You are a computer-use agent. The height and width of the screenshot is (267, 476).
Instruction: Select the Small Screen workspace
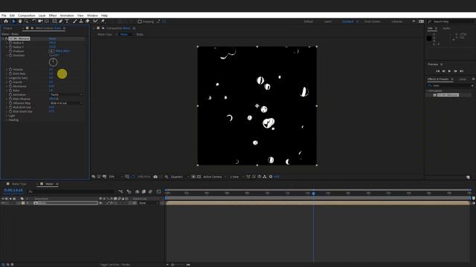(372, 22)
